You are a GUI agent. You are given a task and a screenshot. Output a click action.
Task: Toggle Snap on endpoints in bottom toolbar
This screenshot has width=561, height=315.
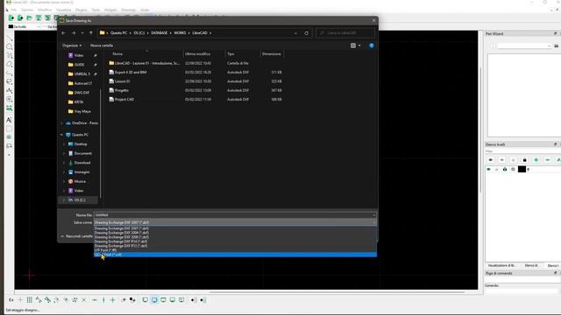[39, 300]
